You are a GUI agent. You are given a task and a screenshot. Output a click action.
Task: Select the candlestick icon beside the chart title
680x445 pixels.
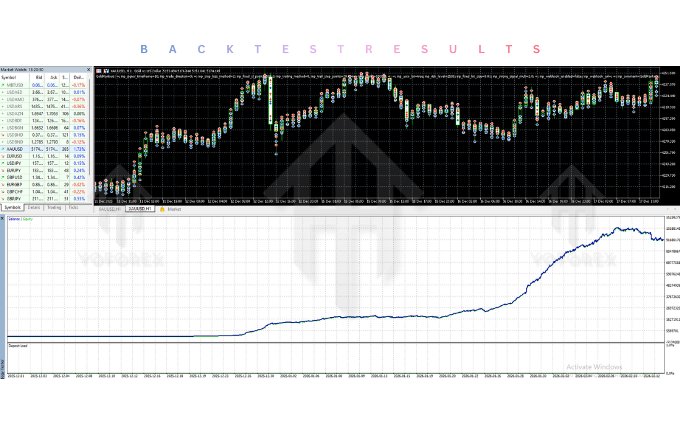click(x=106, y=71)
